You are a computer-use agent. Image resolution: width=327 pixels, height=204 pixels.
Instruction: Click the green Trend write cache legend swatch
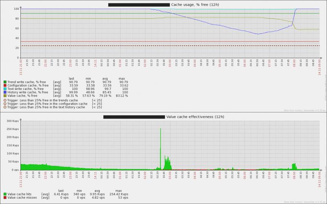pos(5,82)
